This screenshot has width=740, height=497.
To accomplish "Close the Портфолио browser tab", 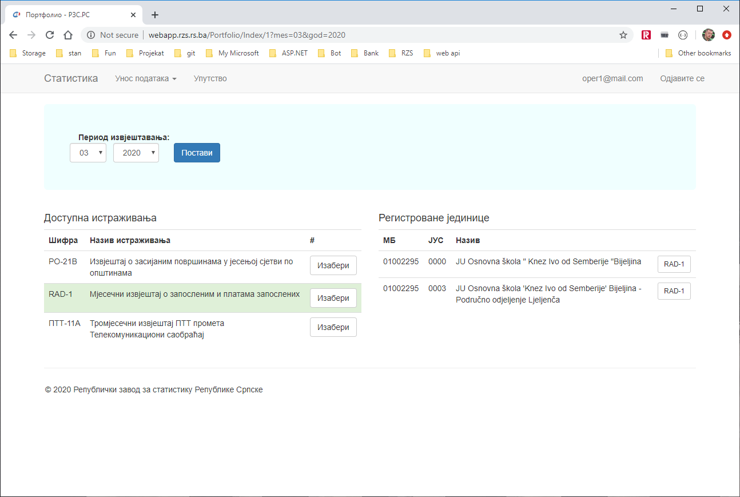I will tap(133, 15).
